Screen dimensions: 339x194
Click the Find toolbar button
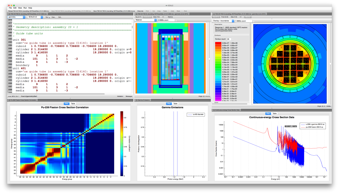185,11
